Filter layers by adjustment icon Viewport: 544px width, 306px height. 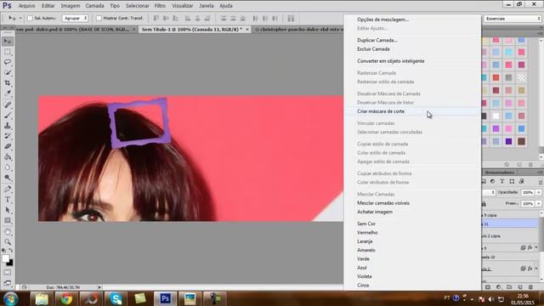click(493, 181)
